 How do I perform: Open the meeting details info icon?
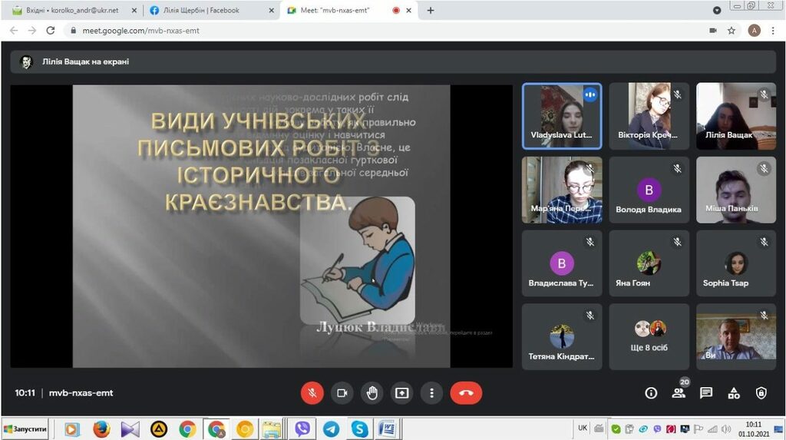point(651,393)
